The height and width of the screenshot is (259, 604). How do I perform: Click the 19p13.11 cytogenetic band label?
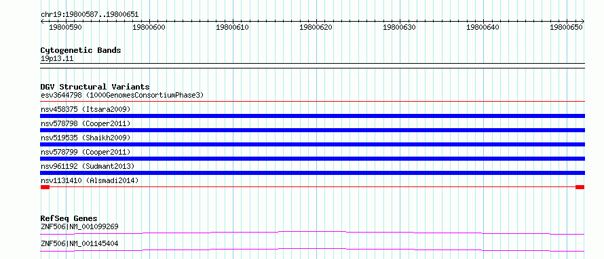57,59
